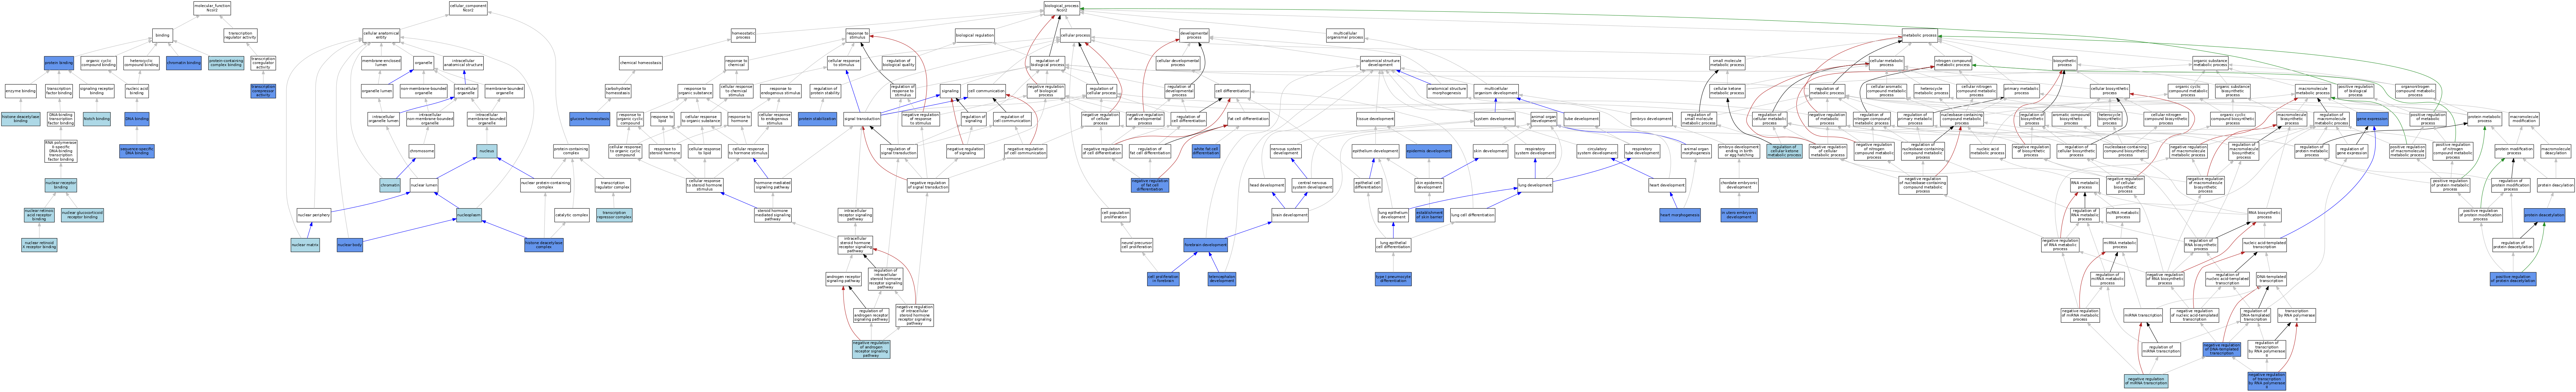
Task: Select the blue protein binding node
Action: [59, 63]
